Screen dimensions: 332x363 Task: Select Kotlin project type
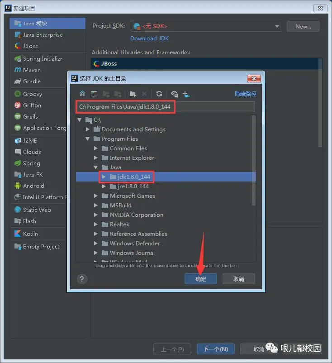point(38,234)
